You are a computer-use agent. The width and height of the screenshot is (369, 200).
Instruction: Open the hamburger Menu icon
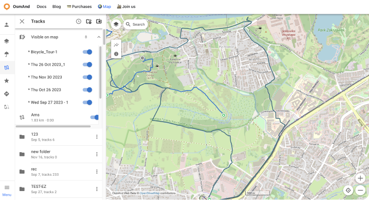7,187
